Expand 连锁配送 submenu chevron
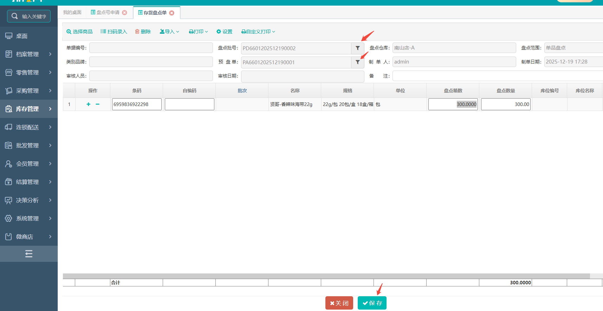The image size is (603, 311). point(50,127)
